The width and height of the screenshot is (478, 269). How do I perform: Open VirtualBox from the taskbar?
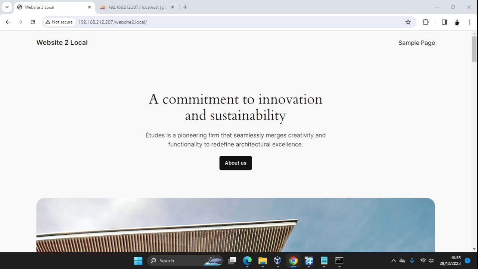(x=277, y=260)
